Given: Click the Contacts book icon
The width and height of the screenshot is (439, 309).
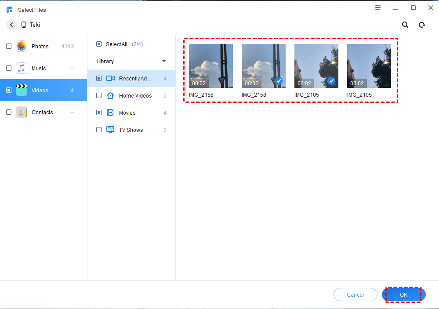Looking at the screenshot, I should coord(22,113).
